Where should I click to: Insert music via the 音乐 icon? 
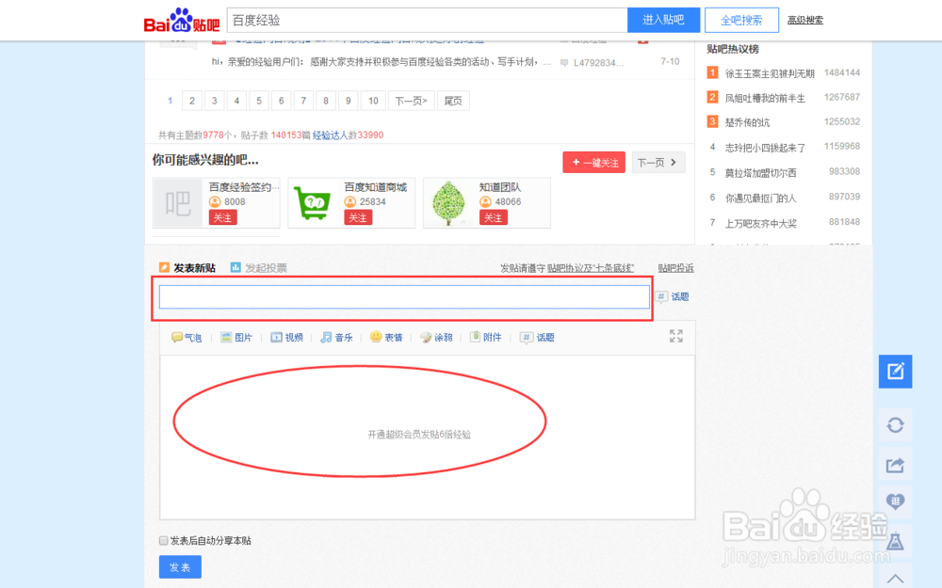pyautogui.click(x=336, y=337)
